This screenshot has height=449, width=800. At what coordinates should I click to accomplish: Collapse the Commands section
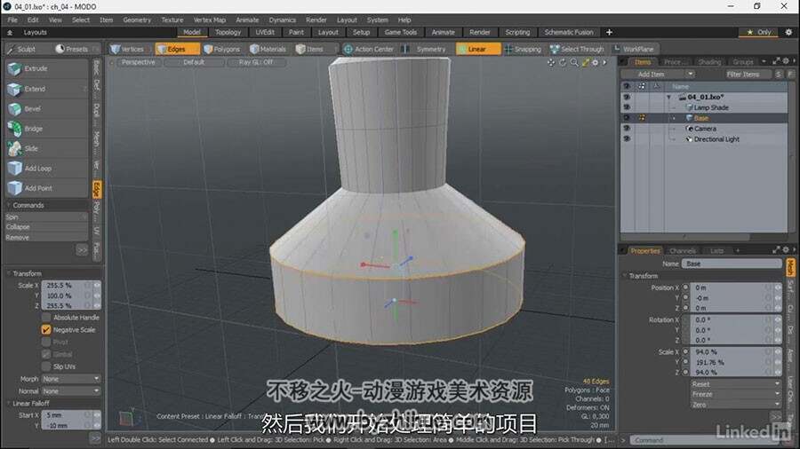pos(8,205)
